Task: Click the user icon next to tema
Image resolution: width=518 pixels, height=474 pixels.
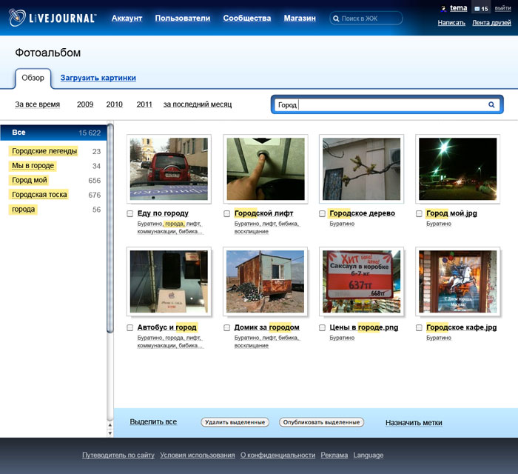Action: click(x=443, y=9)
